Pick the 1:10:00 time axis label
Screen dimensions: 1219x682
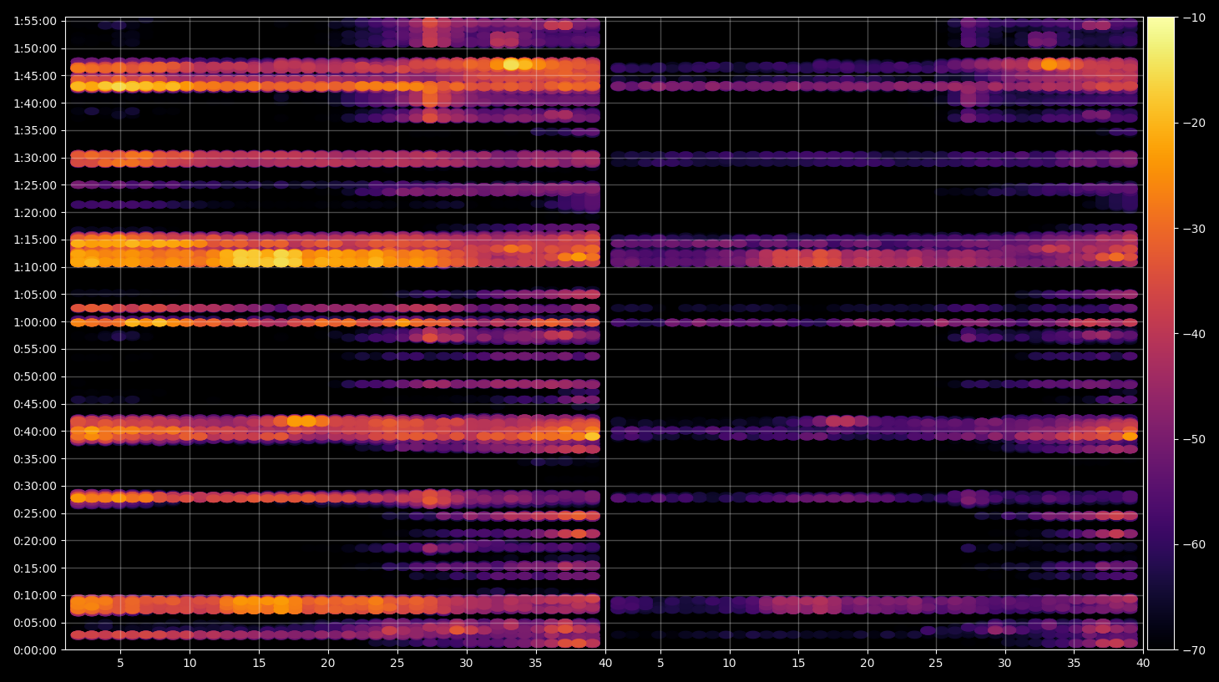coord(35,267)
